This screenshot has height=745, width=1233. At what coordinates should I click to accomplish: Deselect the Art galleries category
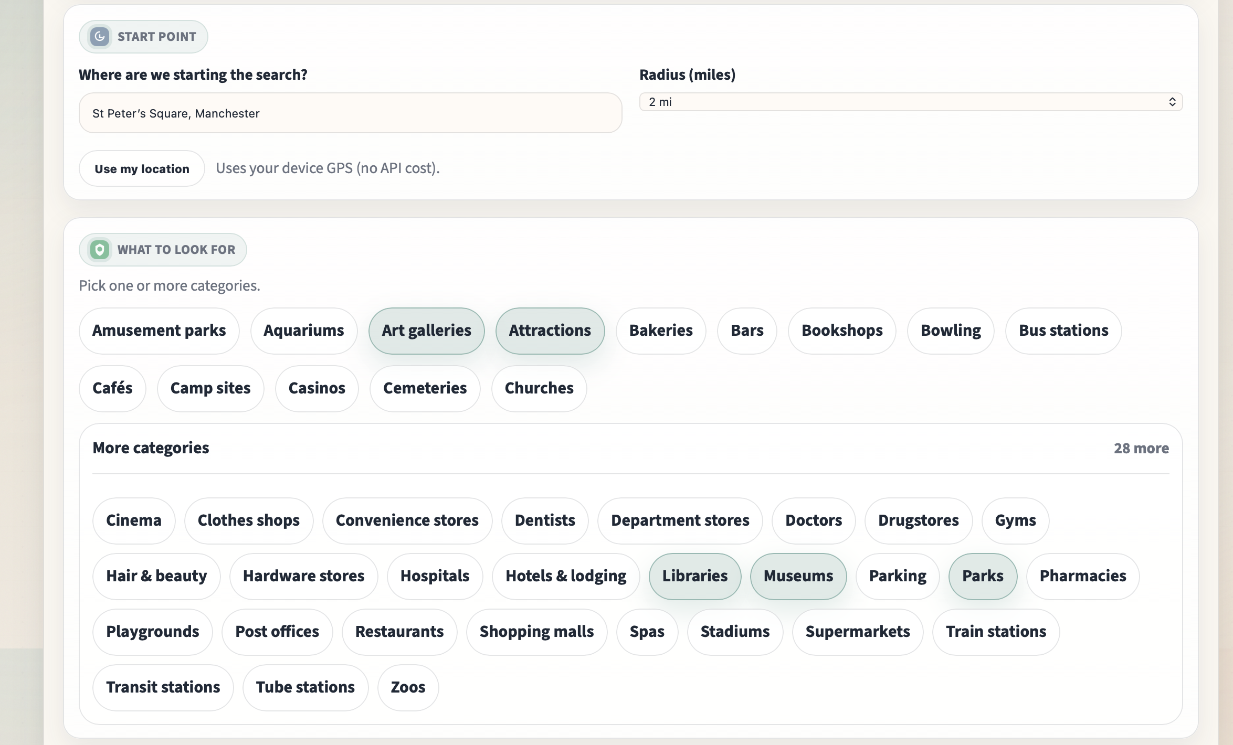click(426, 331)
